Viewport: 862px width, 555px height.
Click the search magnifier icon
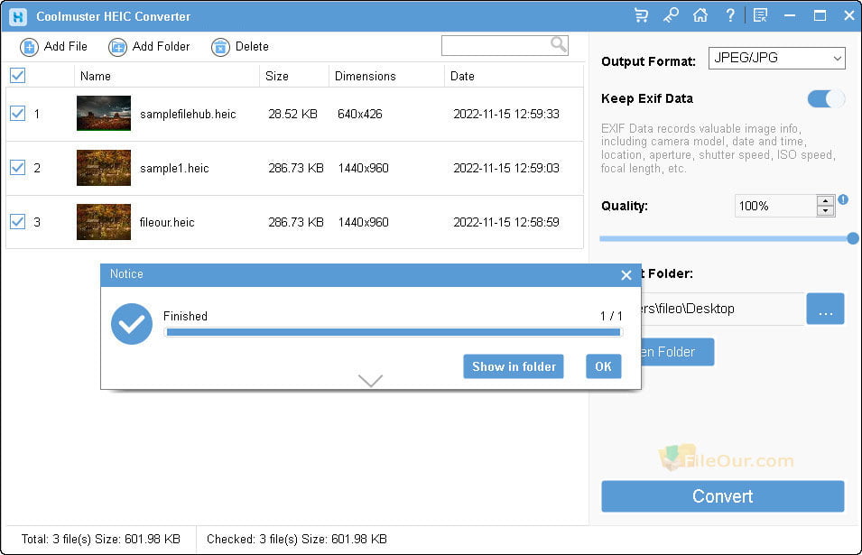pos(558,44)
